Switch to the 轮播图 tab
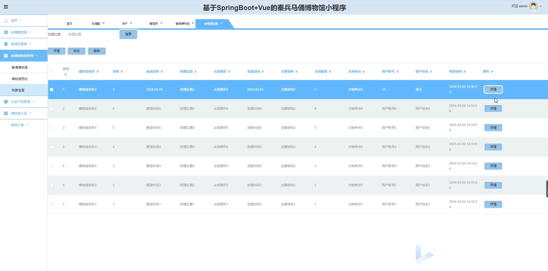The width and height of the screenshot is (548, 271). 96,24
